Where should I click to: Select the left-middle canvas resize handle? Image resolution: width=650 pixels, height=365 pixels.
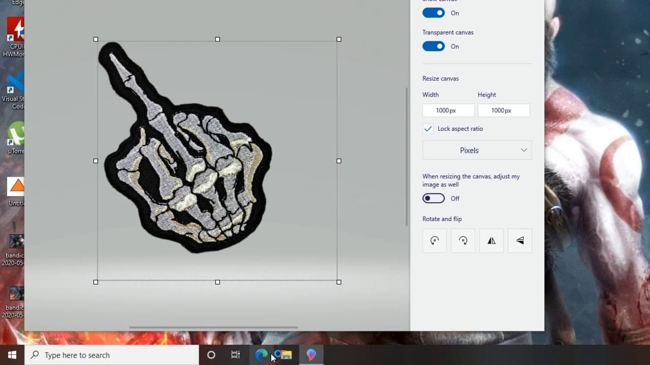[x=96, y=161]
